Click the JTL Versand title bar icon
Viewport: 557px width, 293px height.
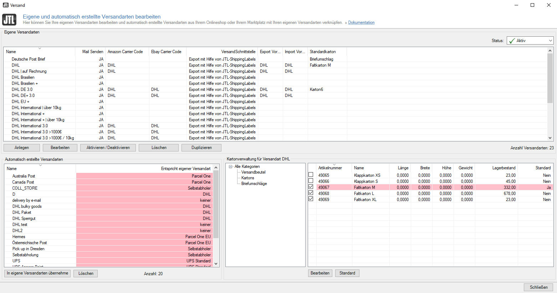point(5,5)
